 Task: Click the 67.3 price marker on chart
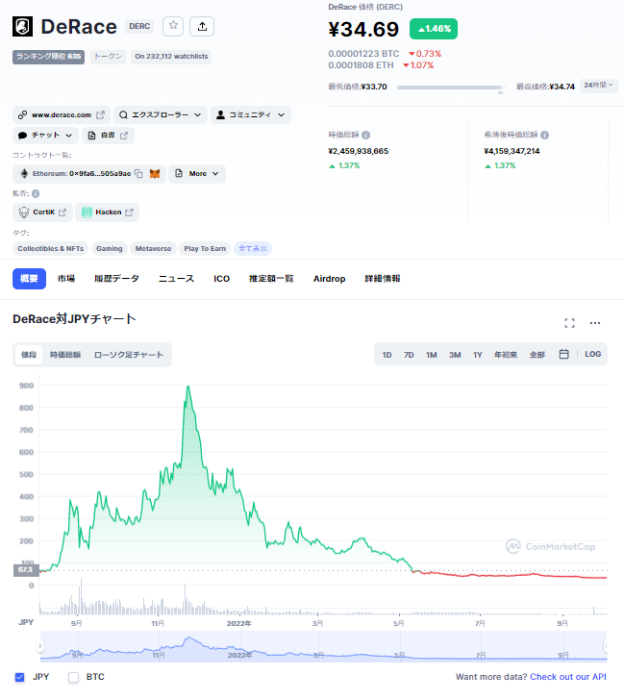(x=26, y=570)
